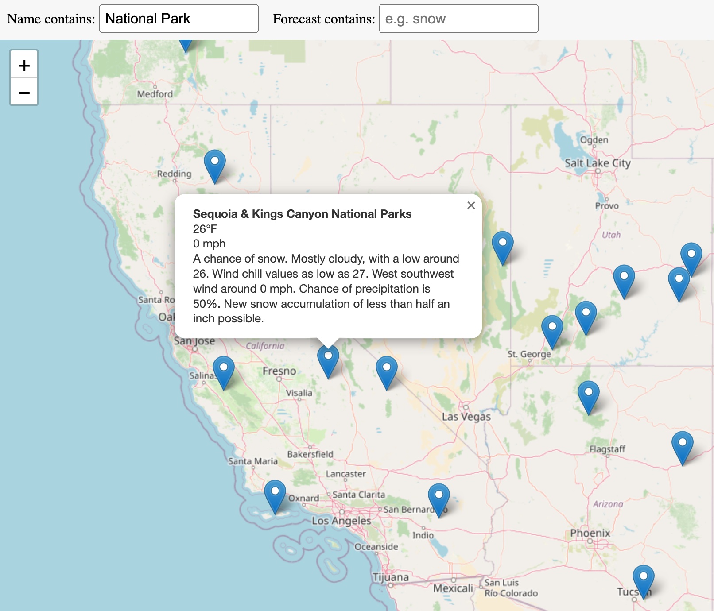
Task: Focus the Forecast contains input
Action: click(458, 19)
